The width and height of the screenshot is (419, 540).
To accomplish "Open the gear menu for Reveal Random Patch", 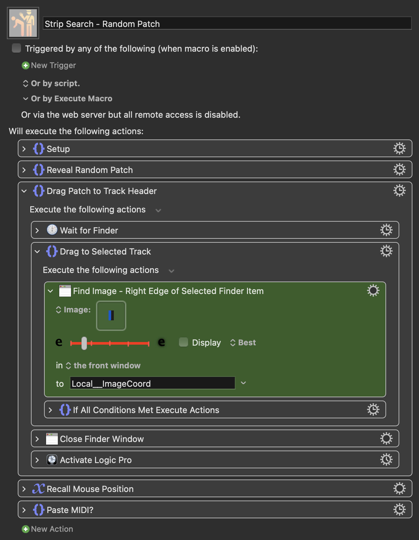I will (399, 170).
